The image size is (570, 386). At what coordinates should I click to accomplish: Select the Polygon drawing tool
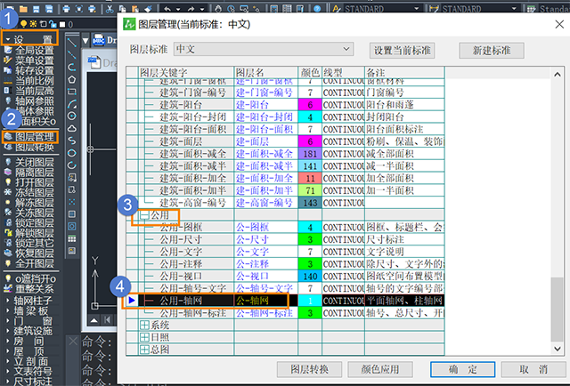[71, 79]
